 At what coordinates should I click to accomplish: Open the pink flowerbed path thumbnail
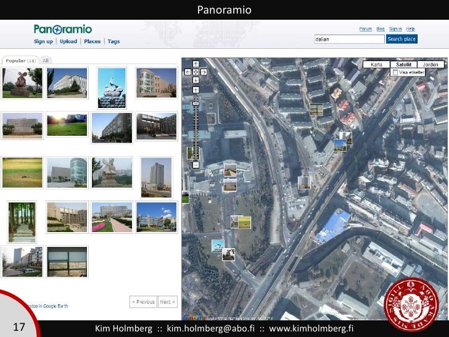pos(112,217)
